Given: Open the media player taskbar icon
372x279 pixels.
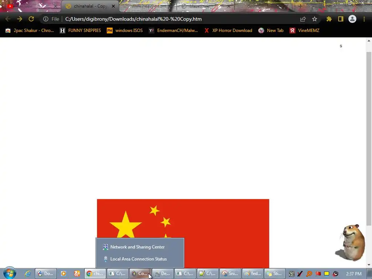Looking at the screenshot, I should (64, 274).
